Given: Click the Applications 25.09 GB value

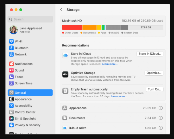Looking at the screenshot, I should pyautogui.click(x=150, y=108).
